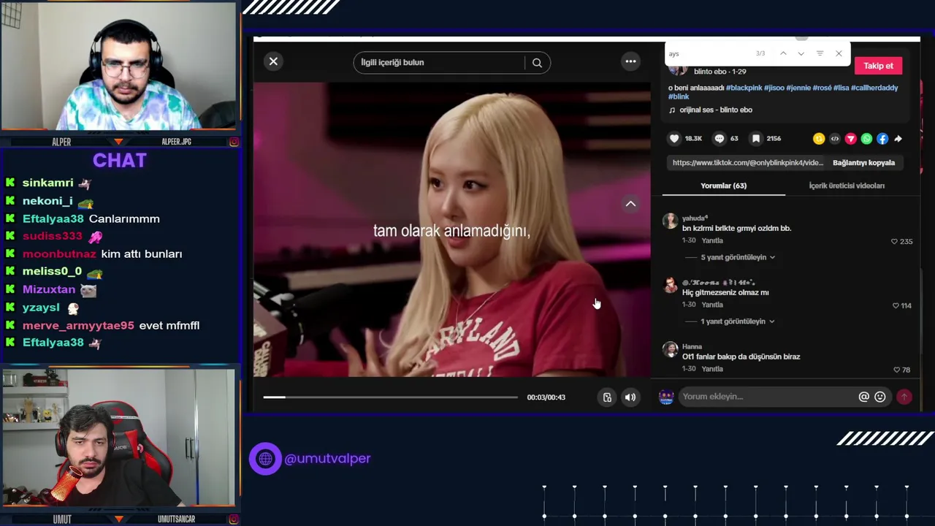Go to previous find result
935x526 pixels.
pyautogui.click(x=783, y=53)
